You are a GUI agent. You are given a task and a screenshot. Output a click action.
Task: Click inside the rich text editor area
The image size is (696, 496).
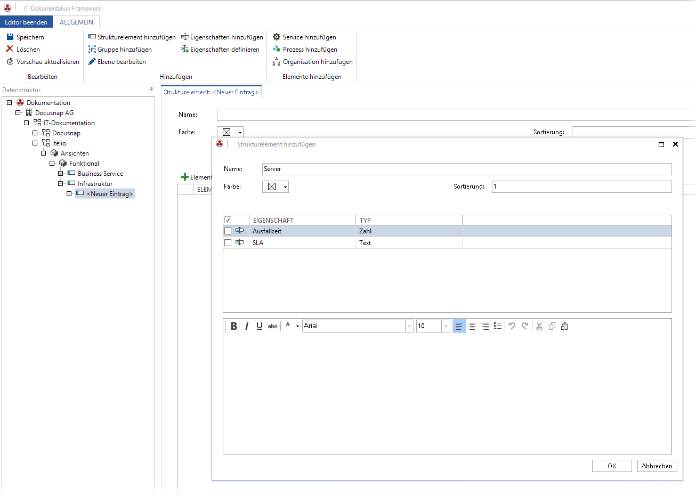coord(447,393)
